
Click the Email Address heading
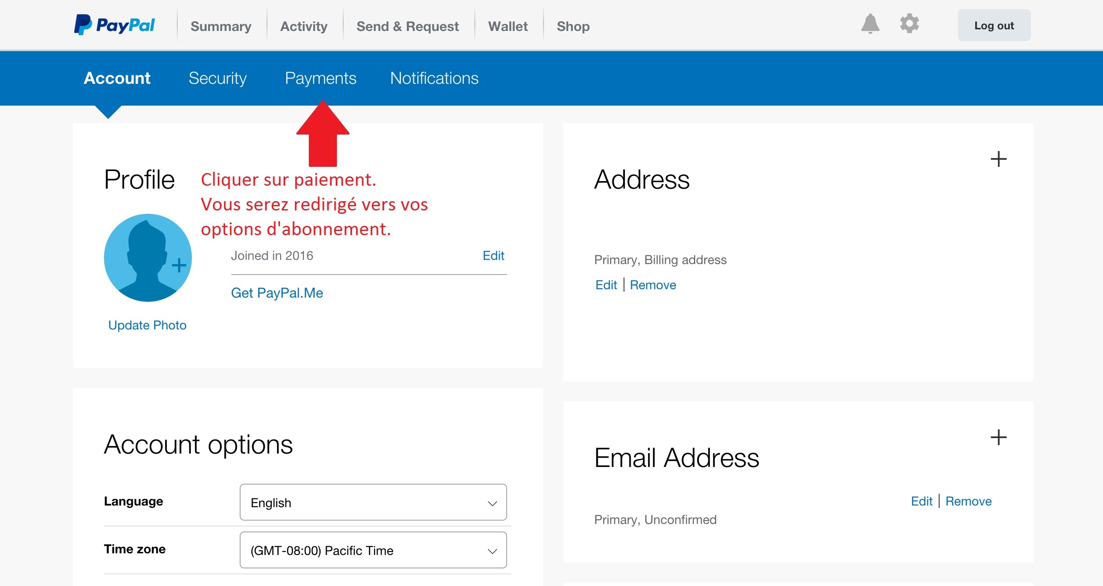[x=676, y=457]
